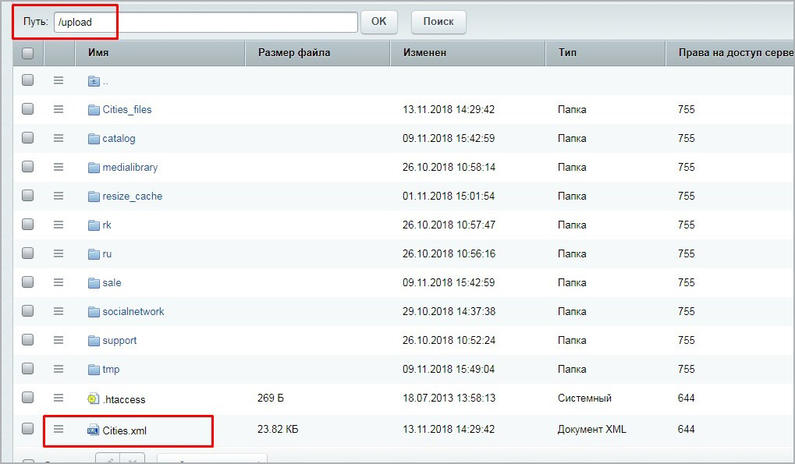This screenshot has width=795, height=464.
Task: Expand actions menu for support folder
Action: (59, 340)
